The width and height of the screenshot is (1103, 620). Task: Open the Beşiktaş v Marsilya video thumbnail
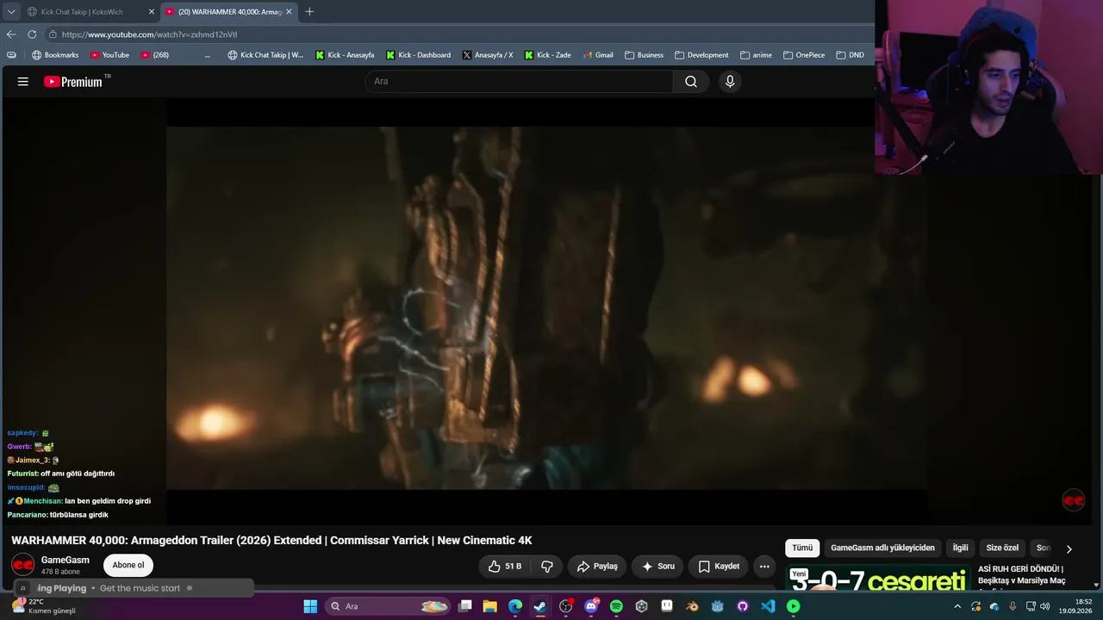tap(878, 580)
